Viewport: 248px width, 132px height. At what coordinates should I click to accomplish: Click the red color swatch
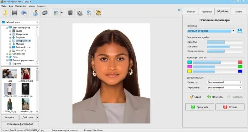coord(240,62)
